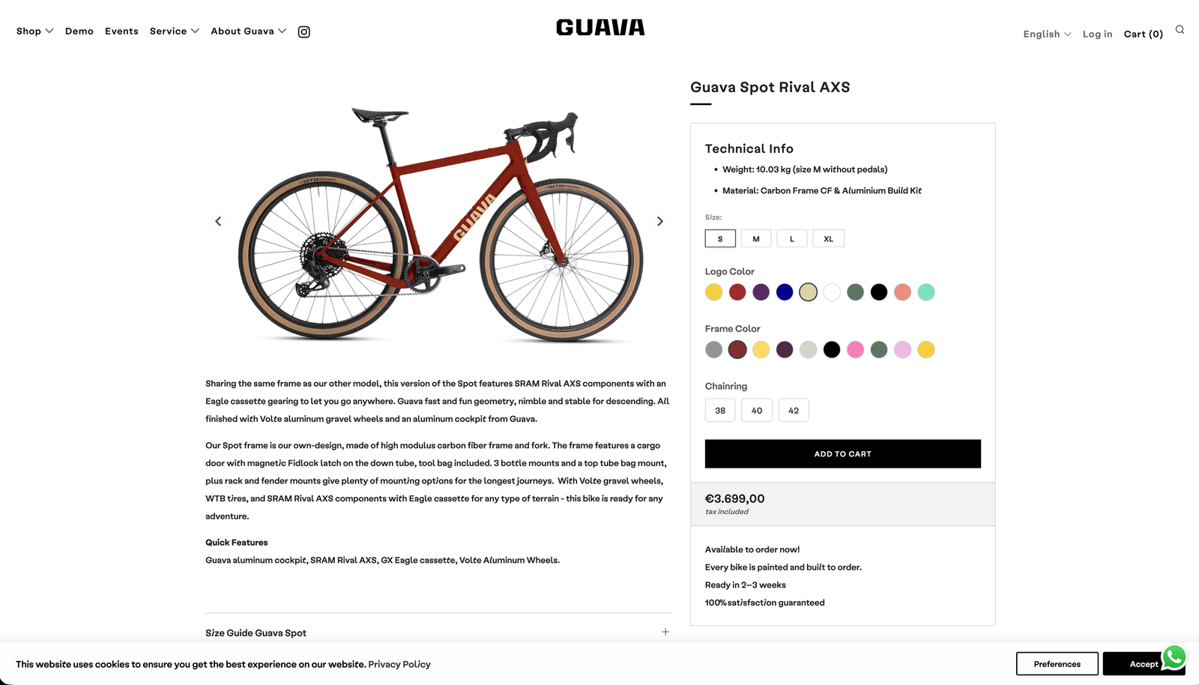Screen dimensions: 1199x685
Task: Open the Instagram icon link
Action: 303,31
